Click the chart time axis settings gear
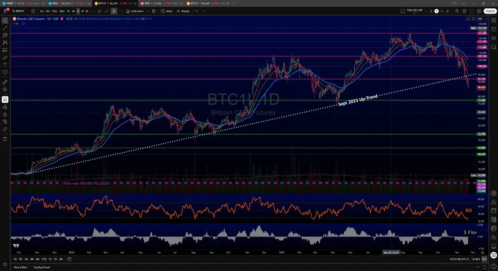Viewport: 498px width, 271px height. tap(483, 252)
